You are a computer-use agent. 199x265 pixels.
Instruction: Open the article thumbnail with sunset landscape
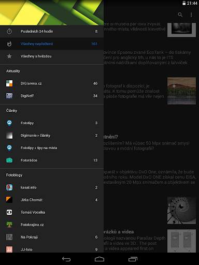(x=181, y=91)
